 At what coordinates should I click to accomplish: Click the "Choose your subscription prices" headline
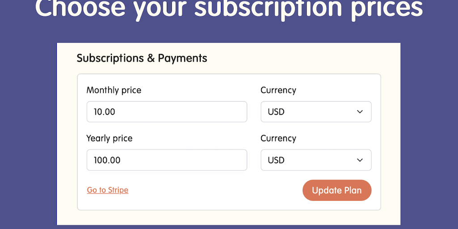229,10
